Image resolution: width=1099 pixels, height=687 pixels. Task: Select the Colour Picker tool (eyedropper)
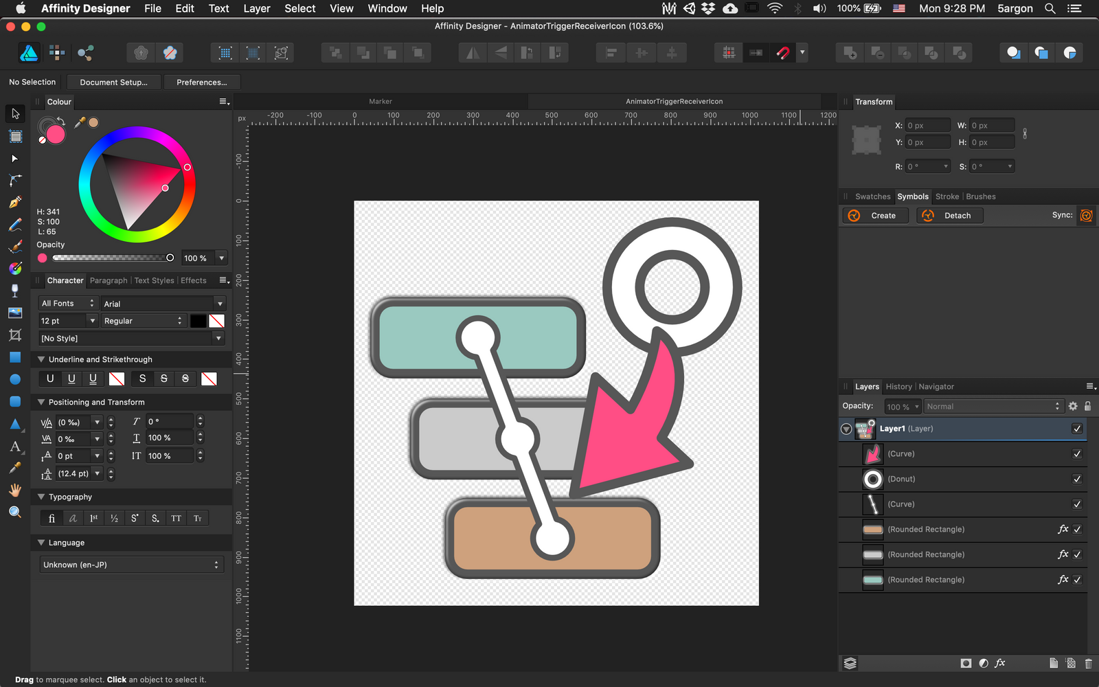tap(15, 468)
